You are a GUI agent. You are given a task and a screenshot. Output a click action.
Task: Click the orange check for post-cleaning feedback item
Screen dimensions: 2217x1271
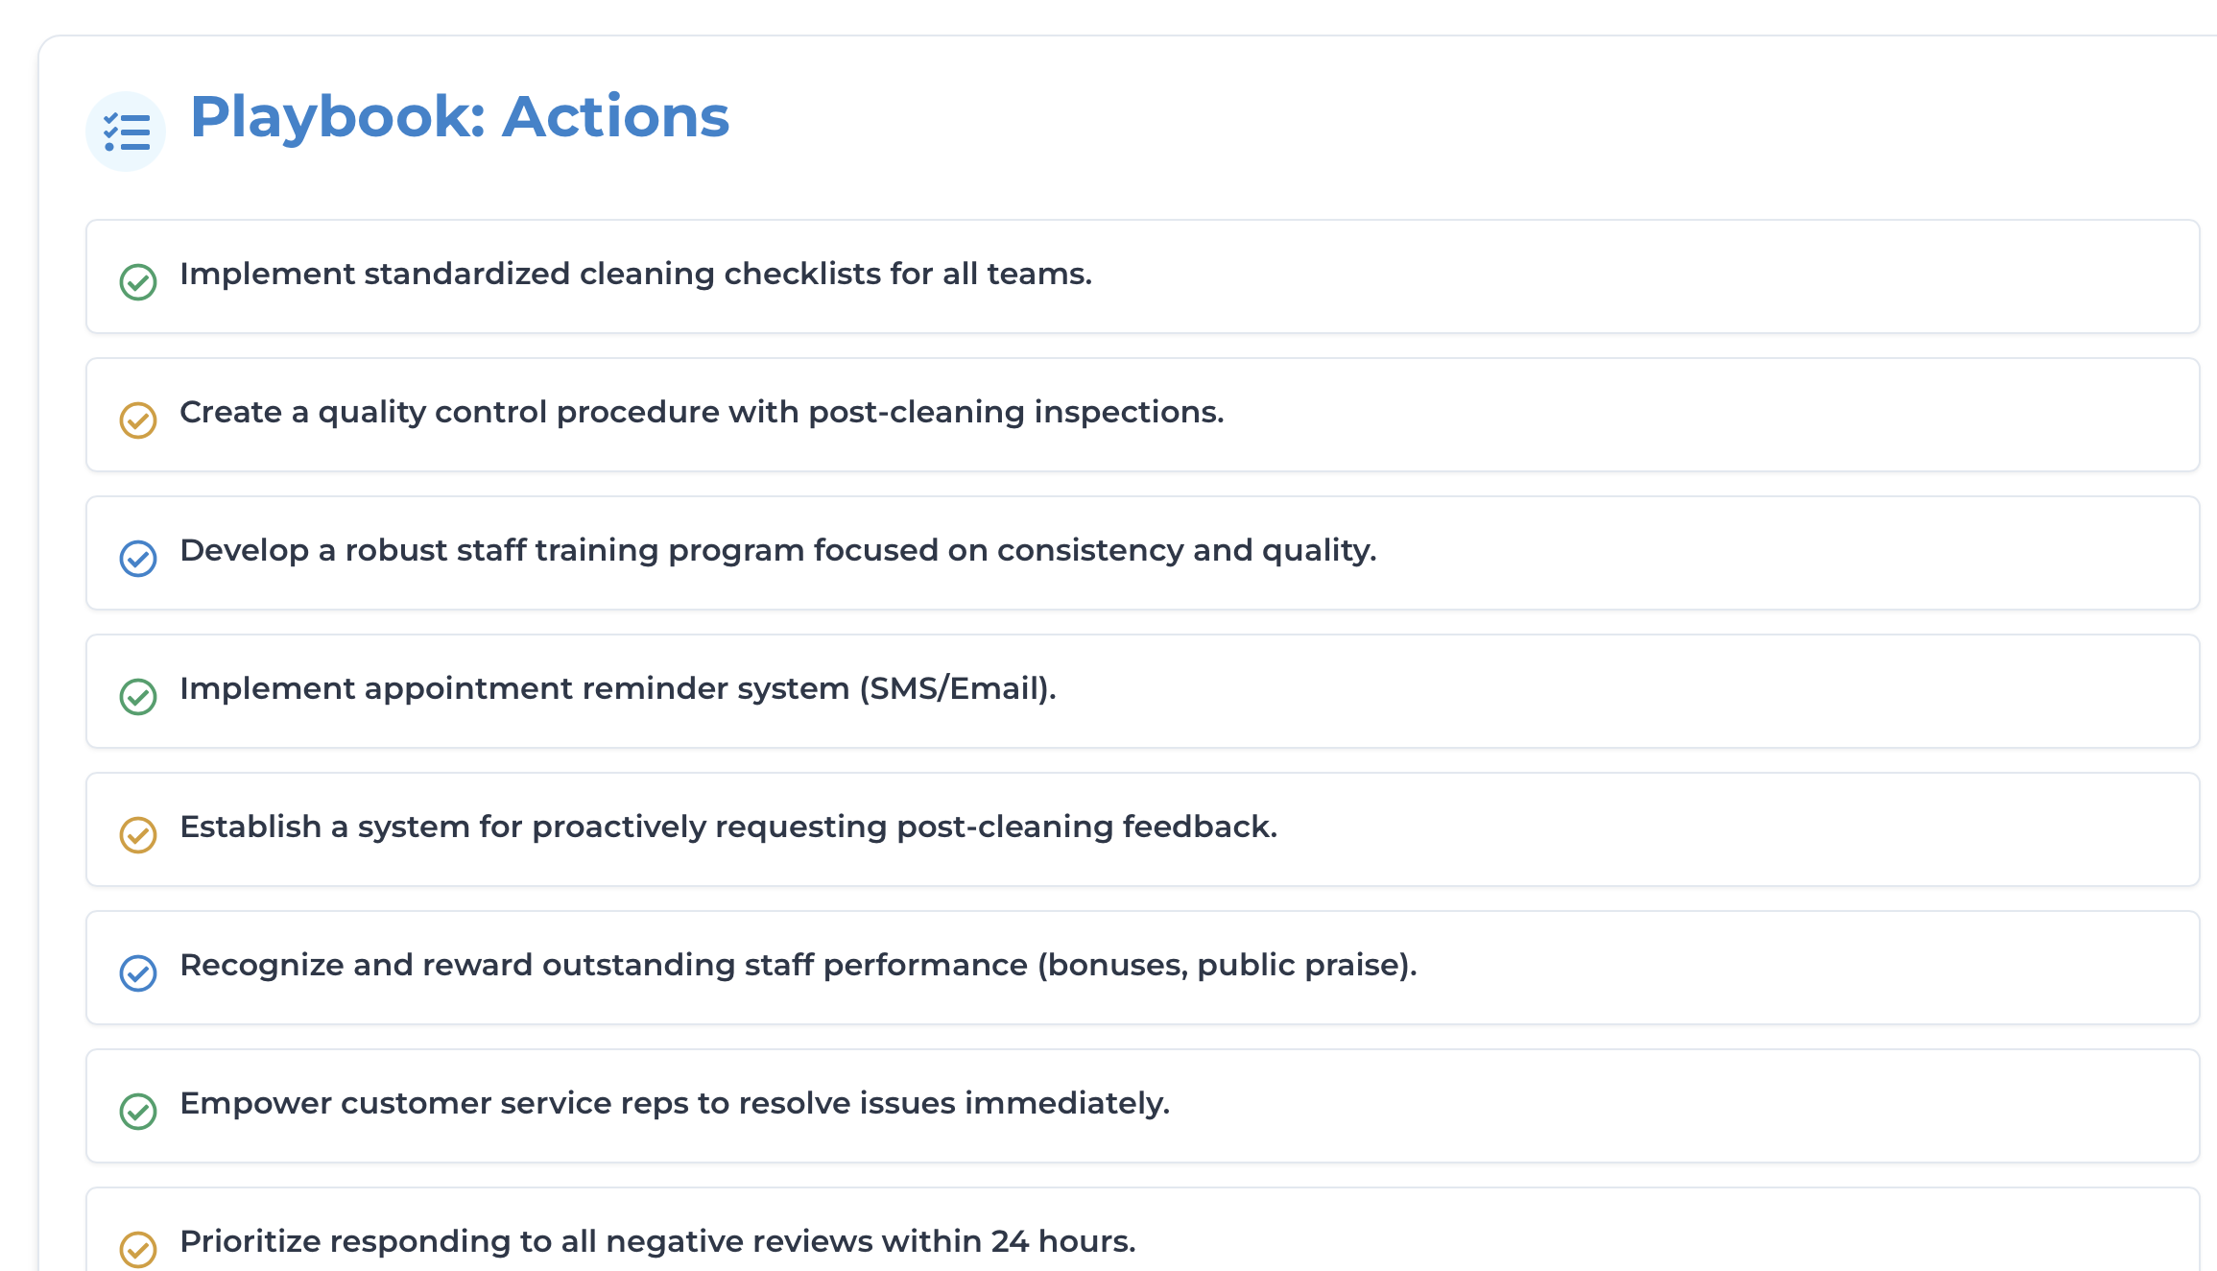pyautogui.click(x=138, y=835)
